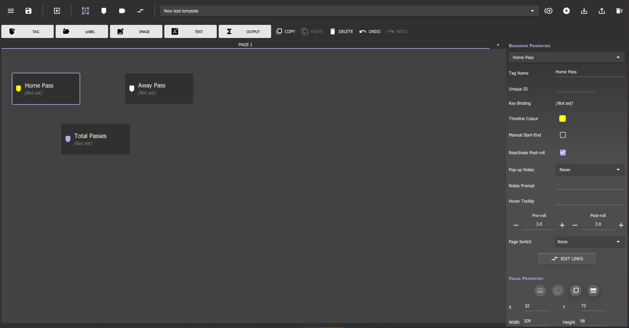Image resolution: width=629 pixels, height=328 pixels.
Task: Click the Notes Prompt input field
Action: [x=590, y=185]
